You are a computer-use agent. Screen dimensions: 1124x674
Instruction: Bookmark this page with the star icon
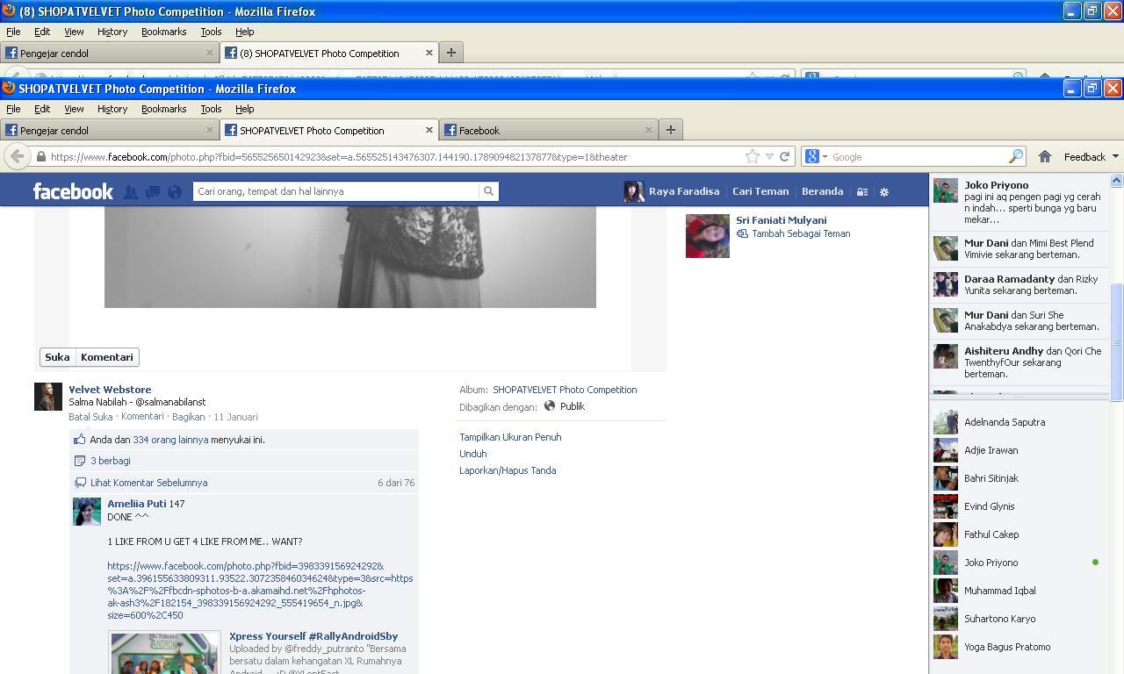coord(753,157)
